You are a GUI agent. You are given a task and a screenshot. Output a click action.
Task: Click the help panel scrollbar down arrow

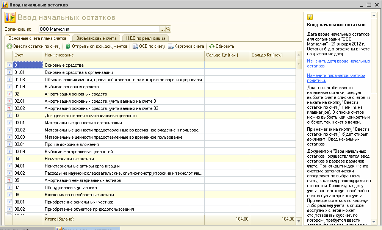(374, 222)
